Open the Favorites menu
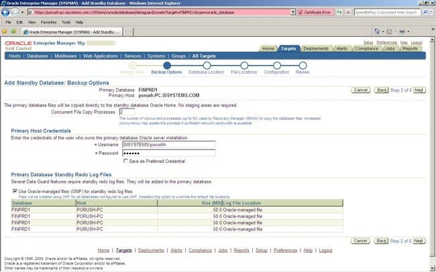Viewport: 436px width, 272px height. [48, 22]
